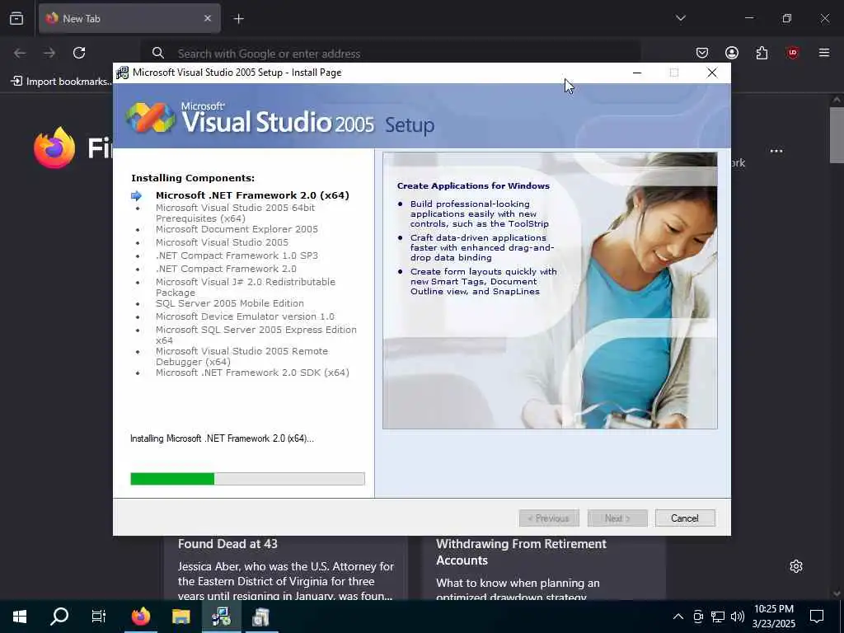Click the blue arrow beside .NET Framework 2.0

click(136, 195)
